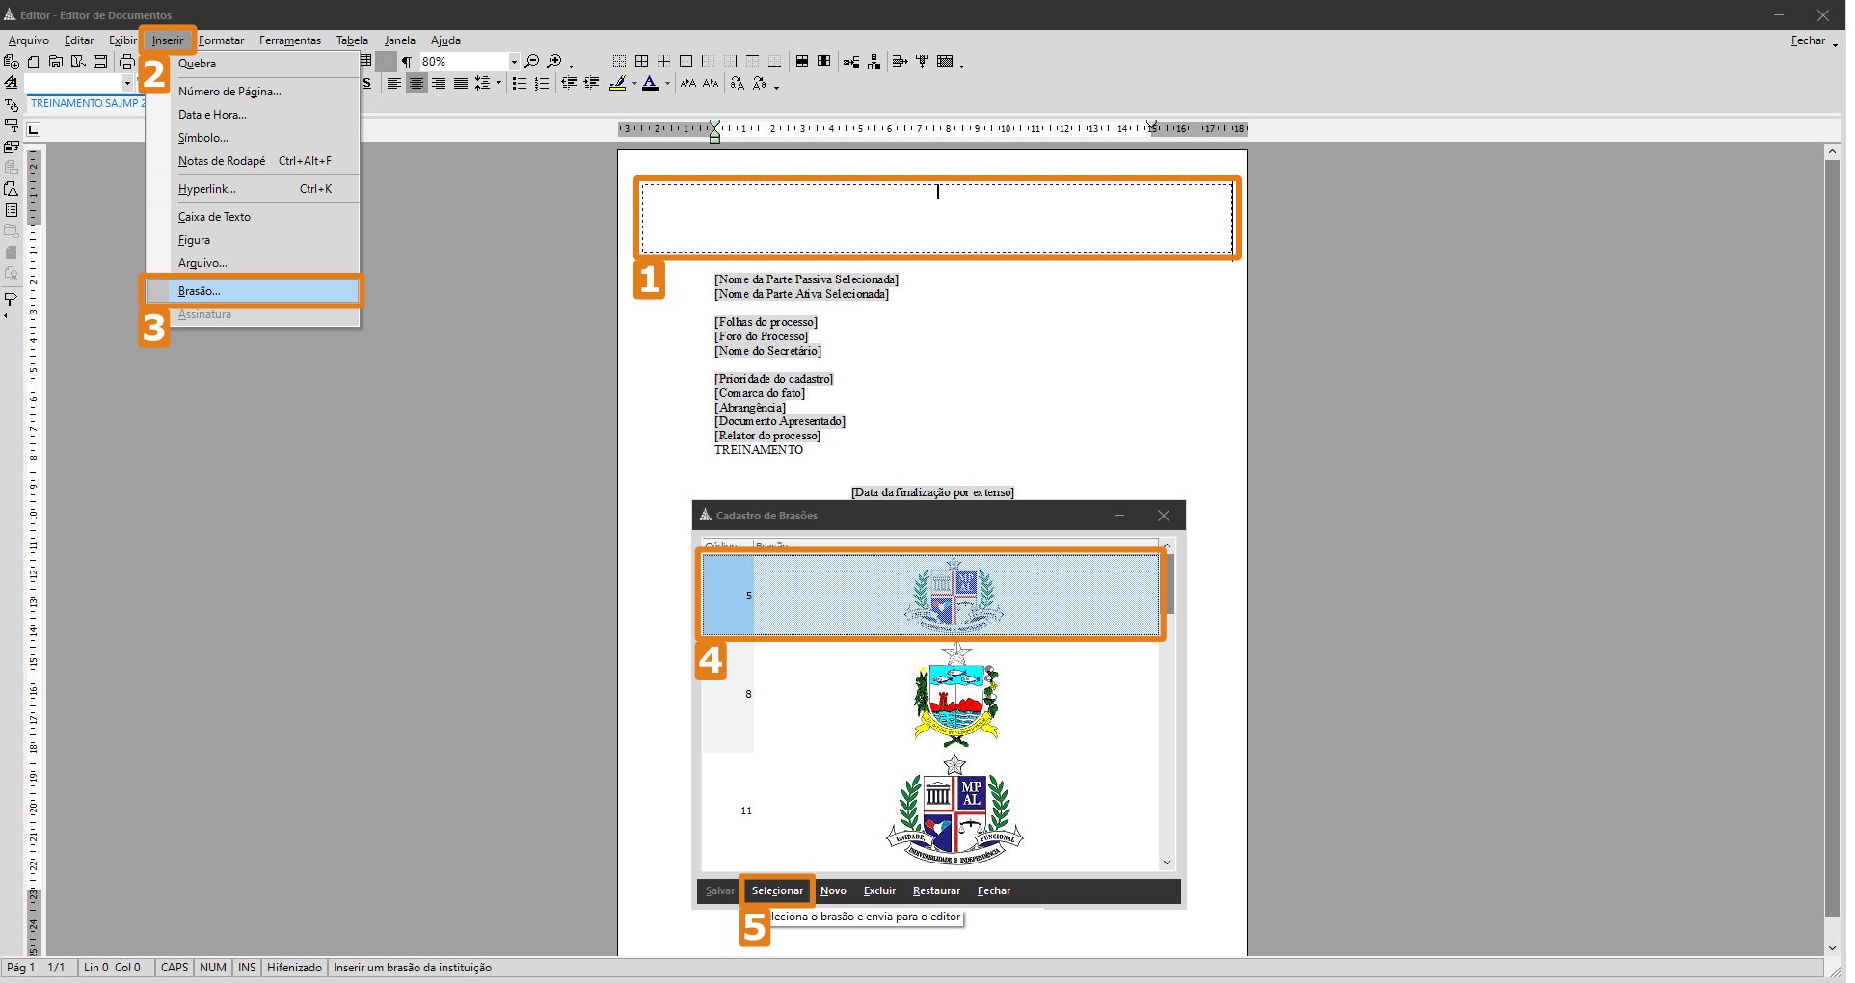The width and height of the screenshot is (1855, 983).
Task: Click Fechar in Cadastro de Brasões dialog
Action: click(994, 890)
